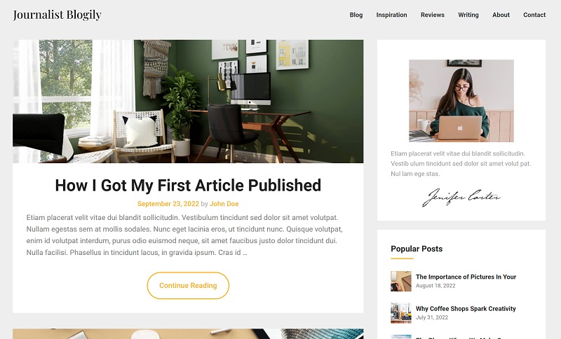Go to Inspiration in navigation
Screen dimensions: 561x339
[391, 15]
